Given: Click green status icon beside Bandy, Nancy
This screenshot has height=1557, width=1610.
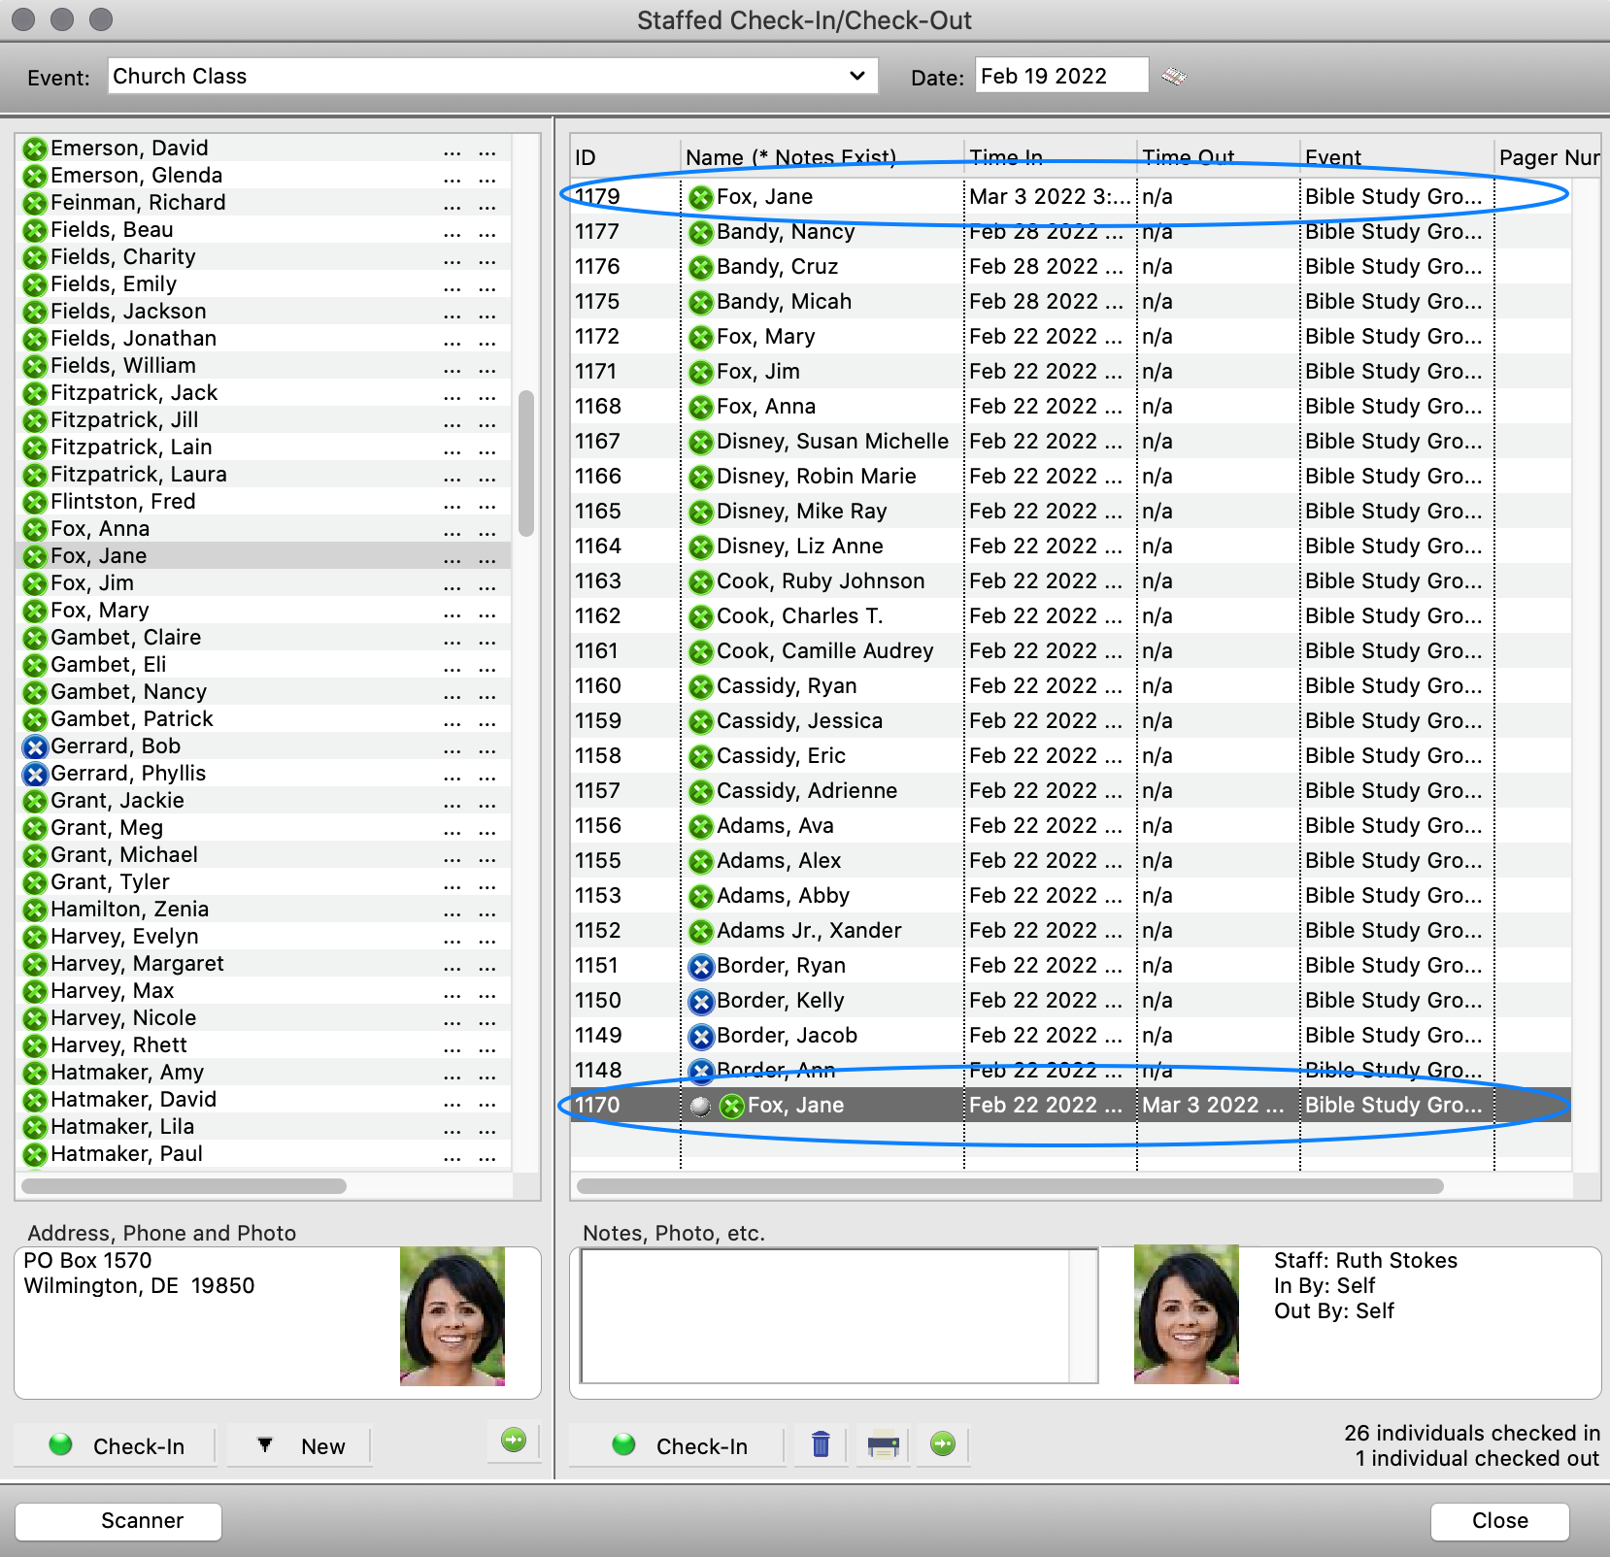Looking at the screenshot, I should 700,232.
